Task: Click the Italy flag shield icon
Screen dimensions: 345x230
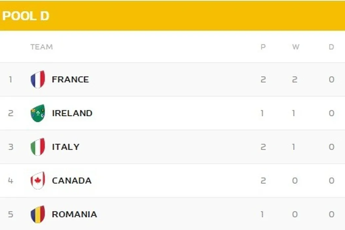Action: click(38, 147)
